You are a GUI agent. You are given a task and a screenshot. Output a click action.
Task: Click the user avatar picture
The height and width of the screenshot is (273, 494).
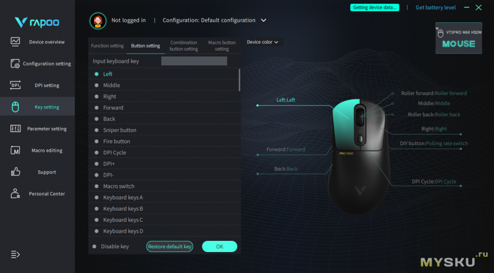click(x=98, y=21)
